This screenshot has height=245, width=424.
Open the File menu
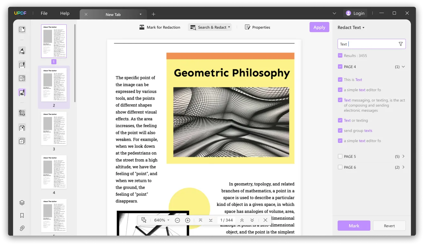(44, 13)
